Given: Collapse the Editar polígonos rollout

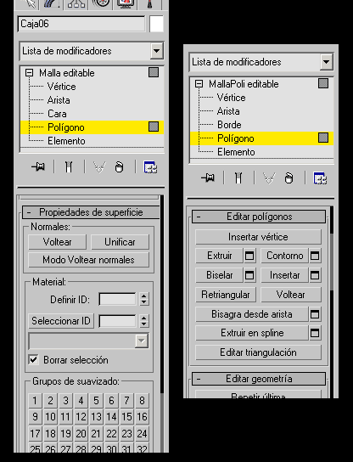Looking at the screenshot, I should [259, 217].
